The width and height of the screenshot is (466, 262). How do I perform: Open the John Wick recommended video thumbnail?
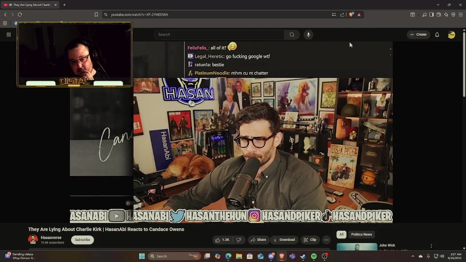[x=357, y=247]
